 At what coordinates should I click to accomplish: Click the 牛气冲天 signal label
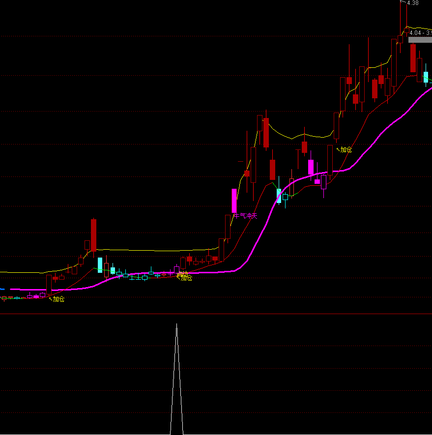(x=245, y=216)
